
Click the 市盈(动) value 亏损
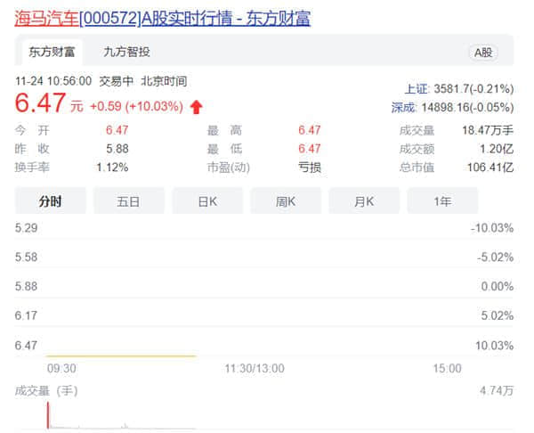tap(310, 167)
